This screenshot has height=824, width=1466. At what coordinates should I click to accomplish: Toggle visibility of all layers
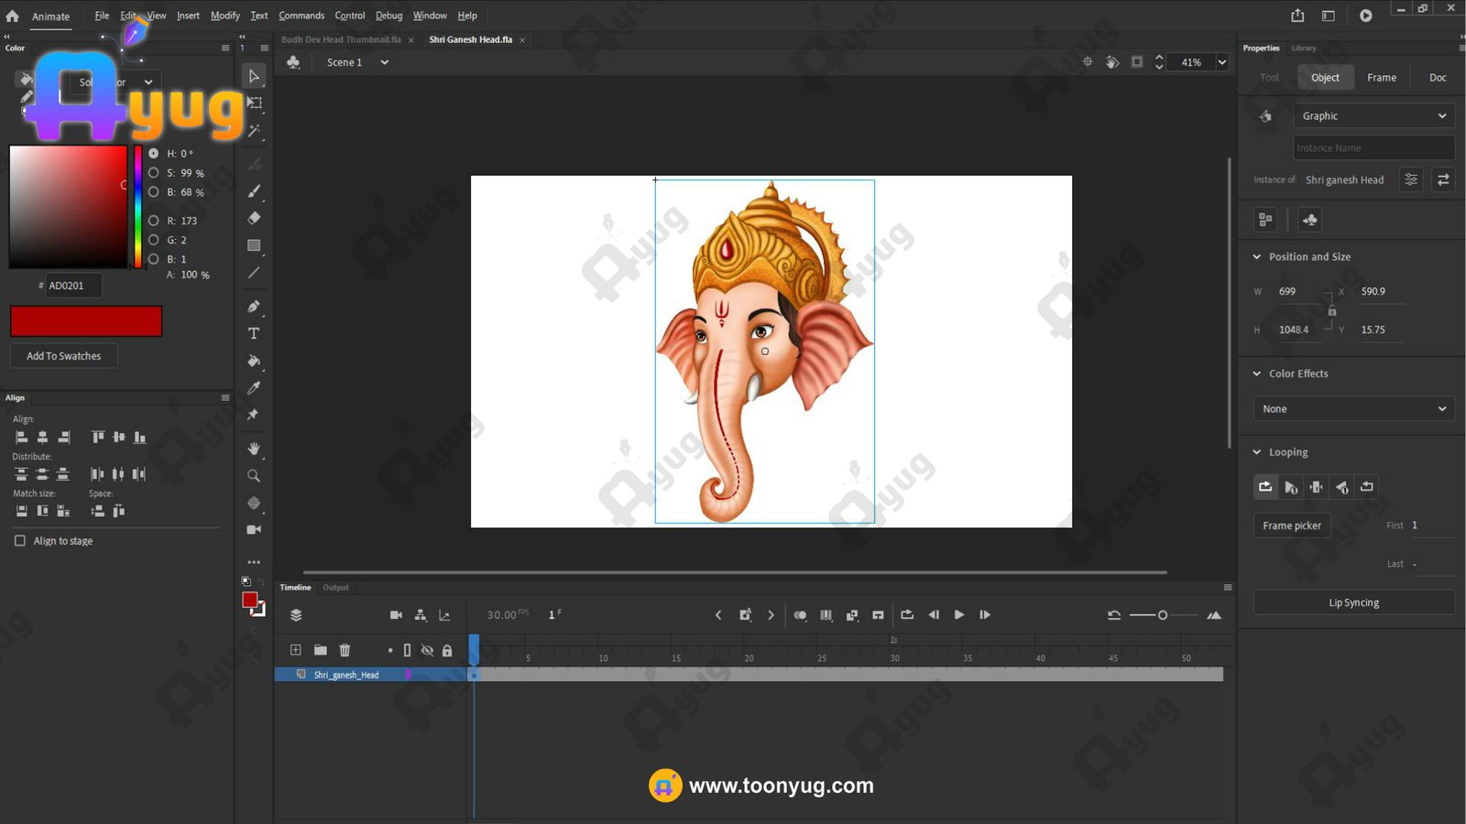pyautogui.click(x=427, y=650)
